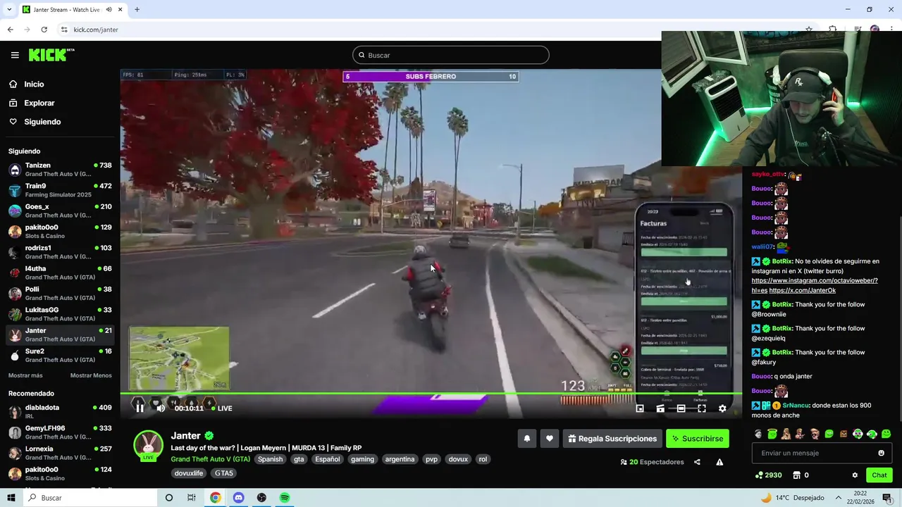Viewport: 902px width, 507px height.
Task: Pause the live stream video
Action: pyautogui.click(x=140, y=408)
